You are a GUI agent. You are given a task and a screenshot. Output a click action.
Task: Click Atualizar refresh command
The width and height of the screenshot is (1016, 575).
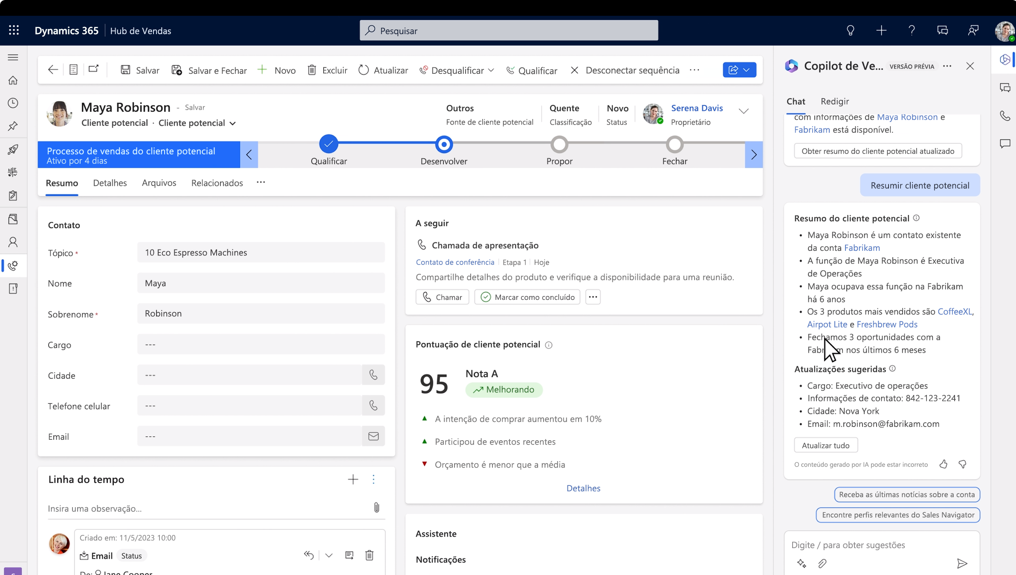[x=383, y=70]
